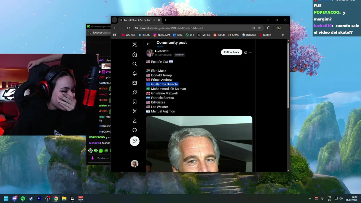
Task: Open X bookmarks page
Action: tap(135, 102)
